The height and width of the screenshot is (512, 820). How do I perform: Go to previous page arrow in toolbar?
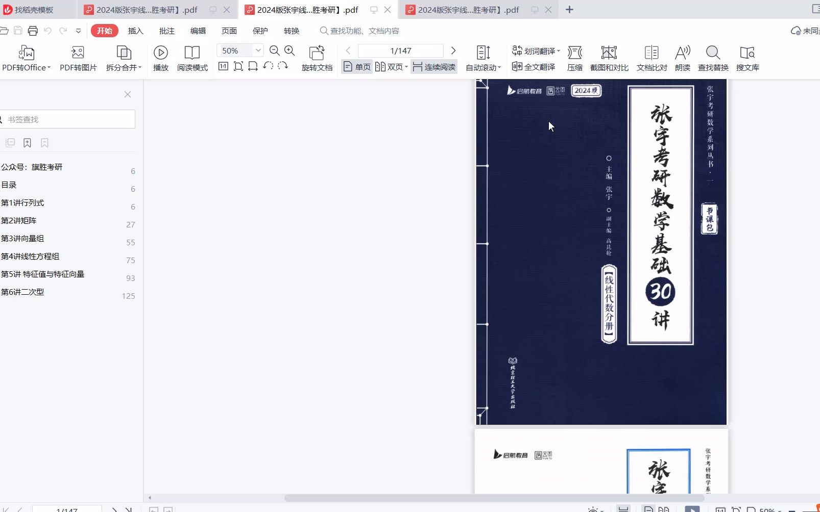click(348, 50)
